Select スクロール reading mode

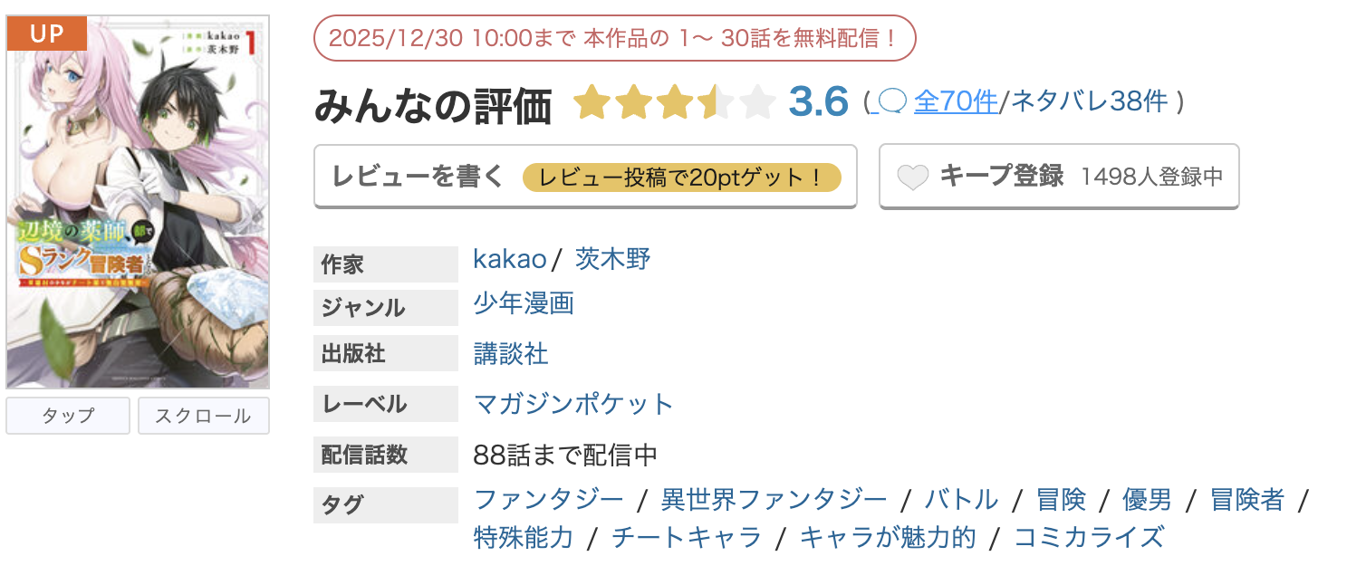pos(203,416)
